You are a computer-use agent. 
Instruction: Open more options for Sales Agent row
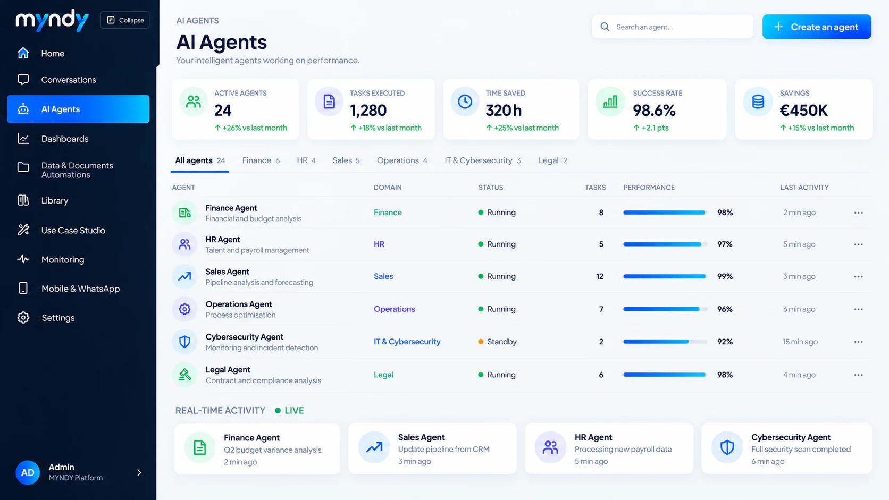coord(858,277)
